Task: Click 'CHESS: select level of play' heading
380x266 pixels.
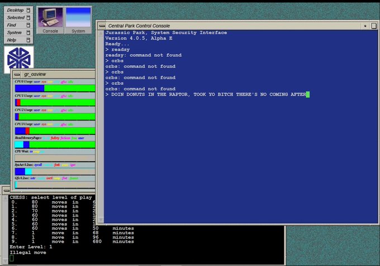Action: pos(51,197)
